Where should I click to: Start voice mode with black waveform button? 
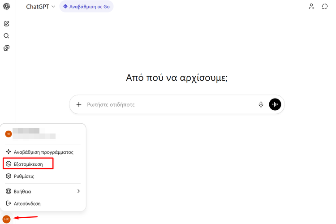coord(275,104)
